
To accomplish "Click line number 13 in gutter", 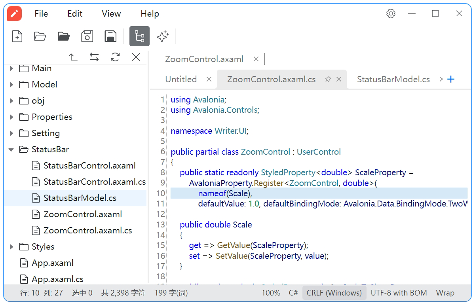I will point(160,225).
